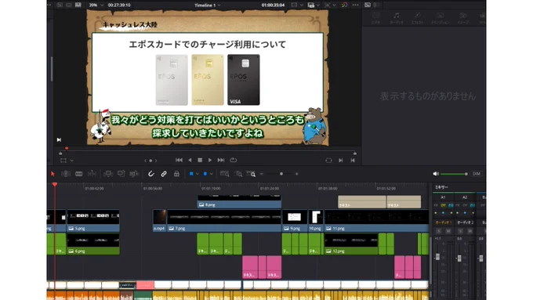Click the 00:27:39:10 duration timecode
Viewport: 533px width, 300px height.
coord(119,5)
